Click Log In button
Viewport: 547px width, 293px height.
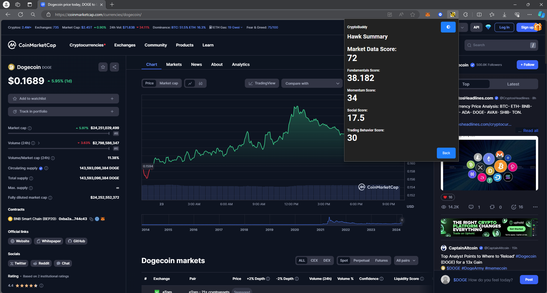pos(504,27)
